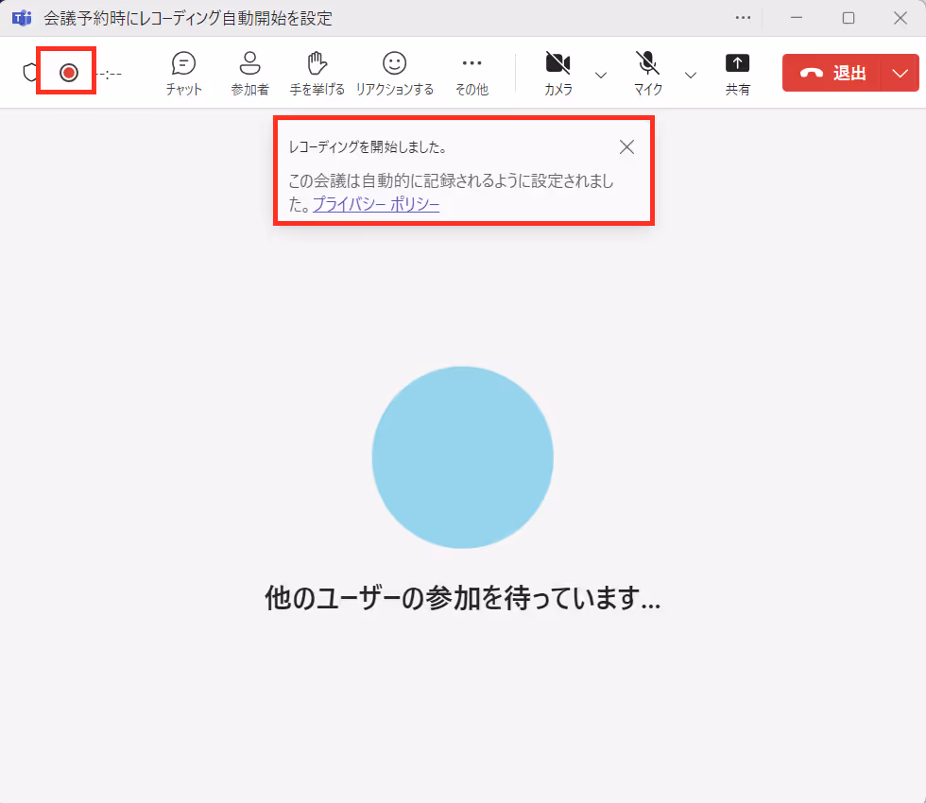Viewport: 926px width, 803px height.
Task: Click the meeting timer display
Action: [111, 74]
